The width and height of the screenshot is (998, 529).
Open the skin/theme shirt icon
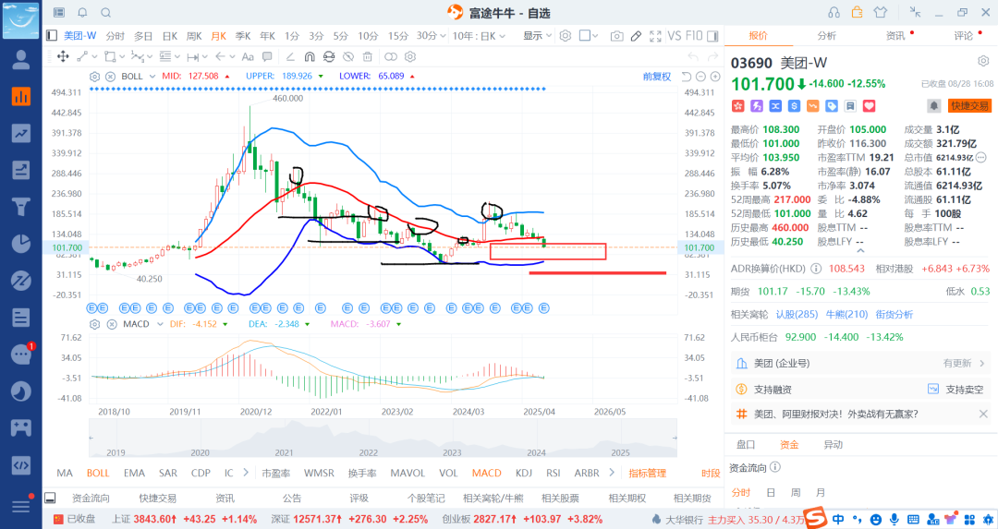(881, 13)
